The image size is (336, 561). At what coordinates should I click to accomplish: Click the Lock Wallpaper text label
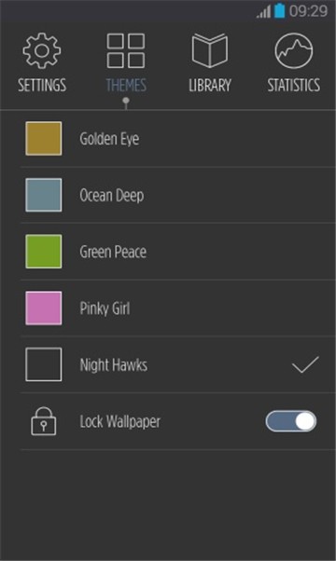tap(120, 421)
